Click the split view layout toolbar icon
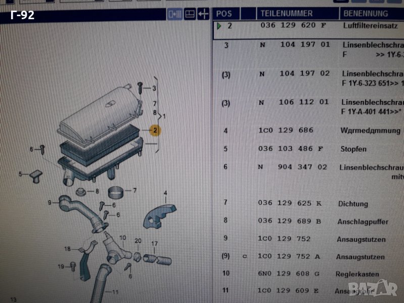Image resolution: width=404 pixels, height=303 pixels. click(176, 14)
